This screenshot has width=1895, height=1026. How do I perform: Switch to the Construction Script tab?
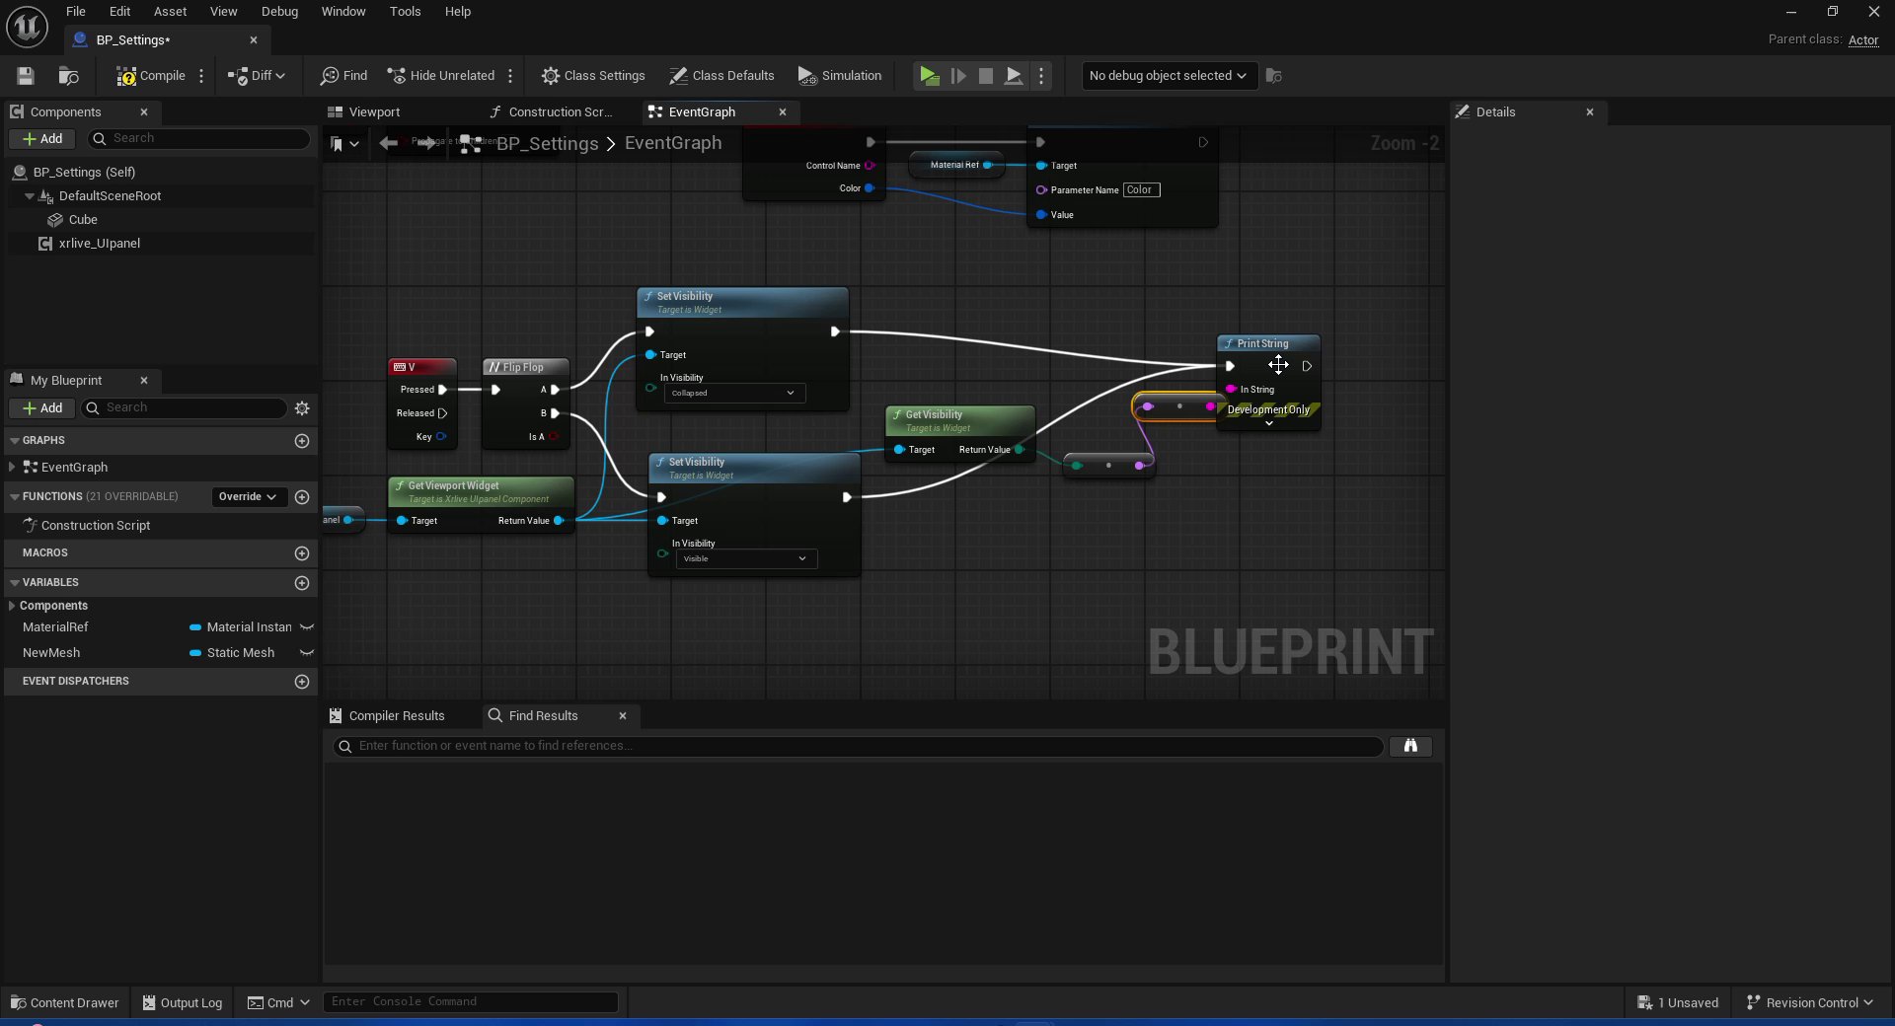(551, 112)
